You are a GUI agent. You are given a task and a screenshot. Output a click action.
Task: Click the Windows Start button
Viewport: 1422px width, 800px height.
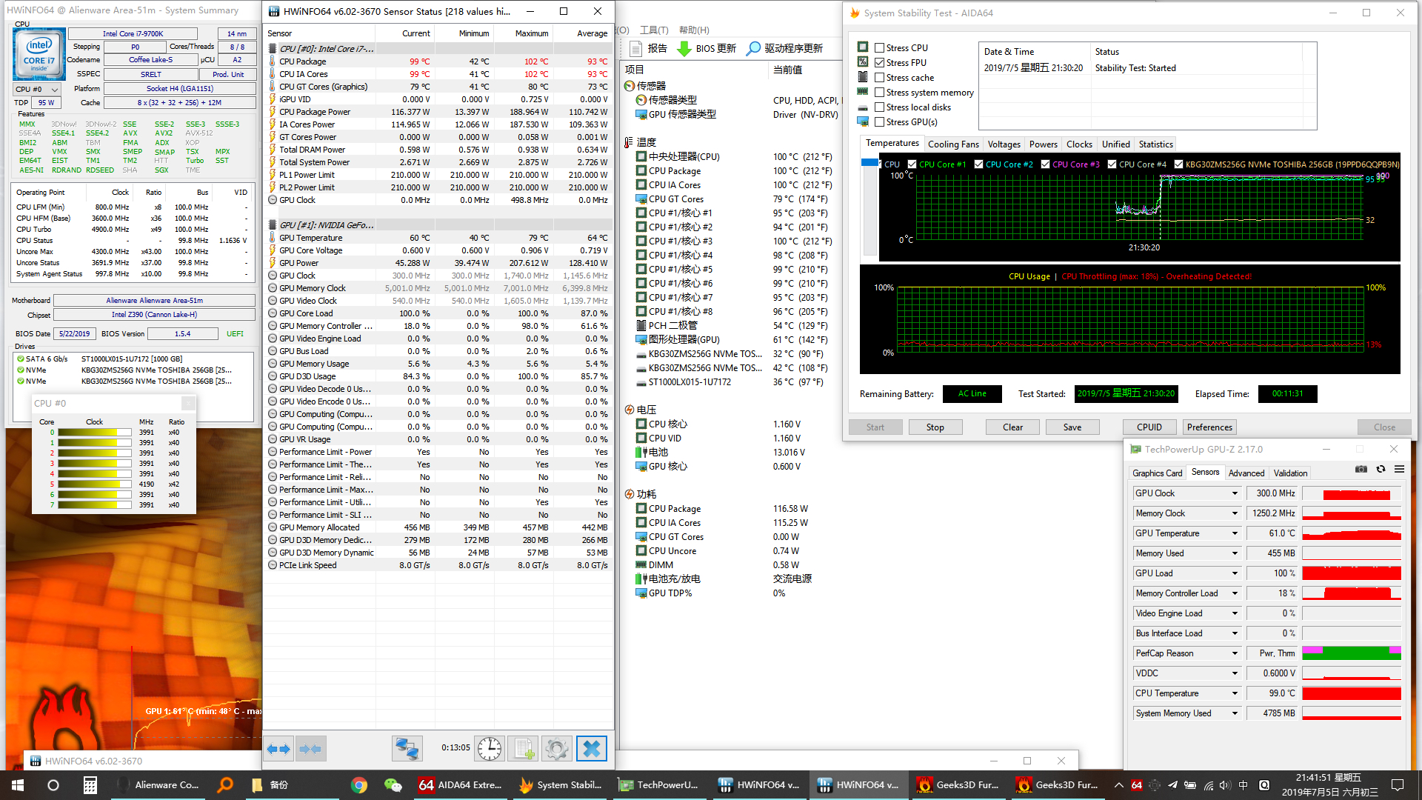[18, 785]
